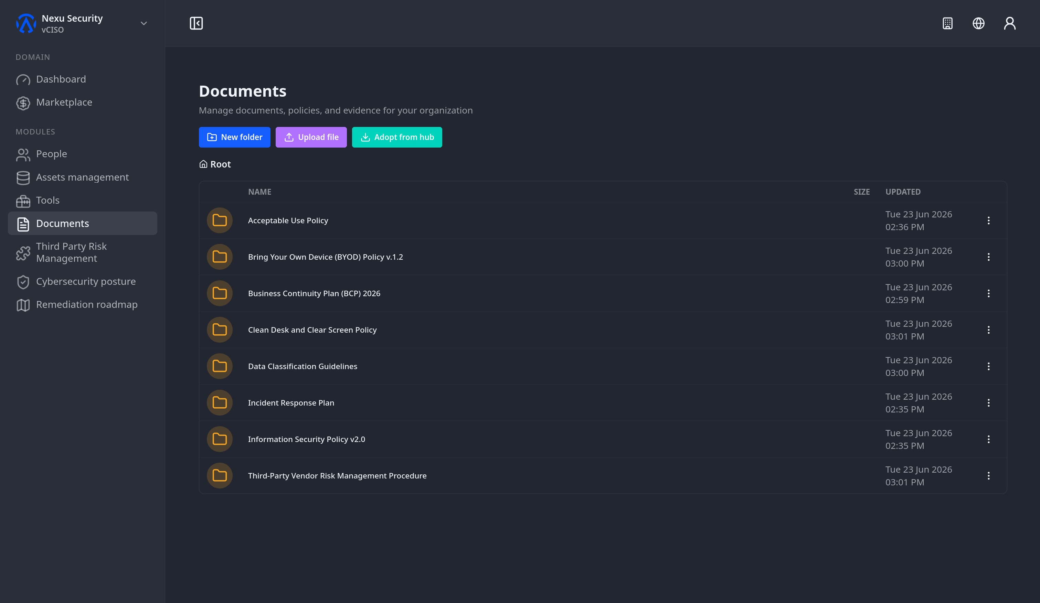Image resolution: width=1040 pixels, height=603 pixels.
Task: Open the organization building icon in header
Action: (x=947, y=23)
